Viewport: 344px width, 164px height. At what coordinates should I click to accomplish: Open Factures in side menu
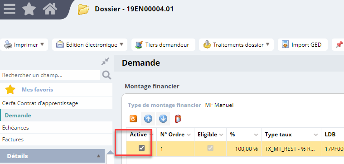pos(56,140)
